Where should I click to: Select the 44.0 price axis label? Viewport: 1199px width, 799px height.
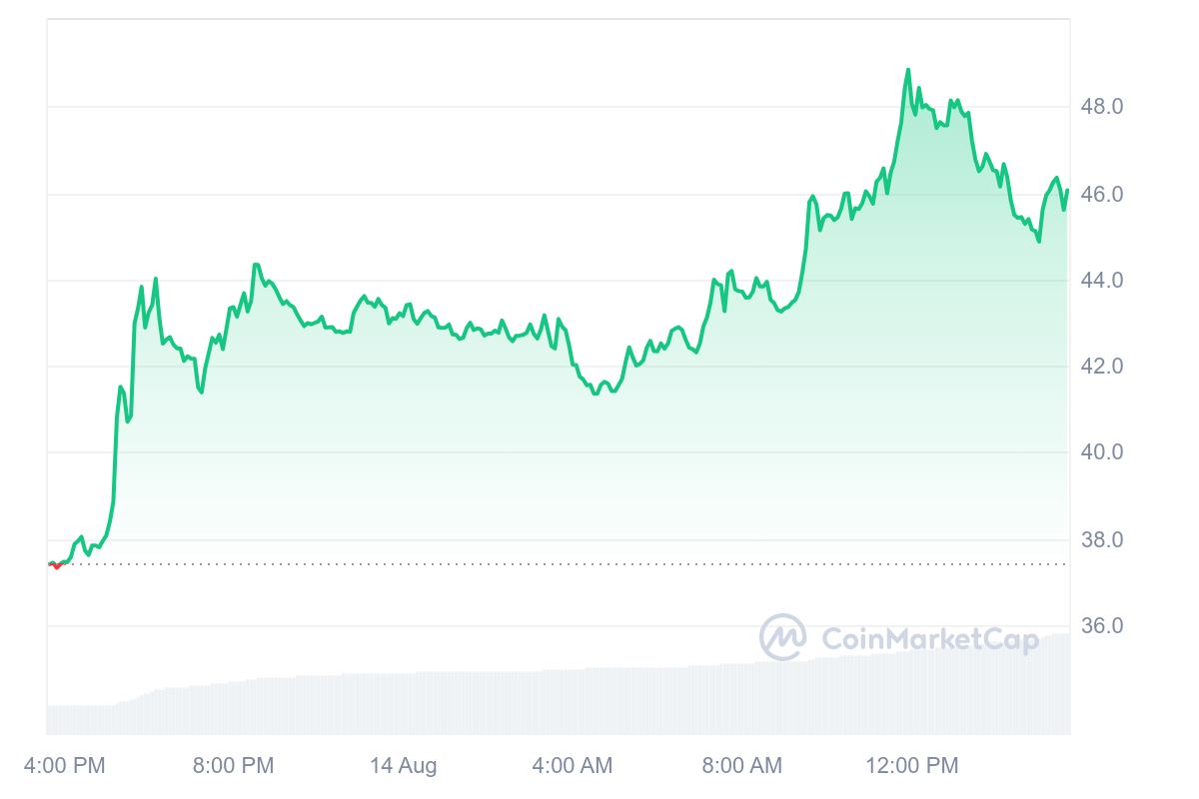[x=1102, y=281]
